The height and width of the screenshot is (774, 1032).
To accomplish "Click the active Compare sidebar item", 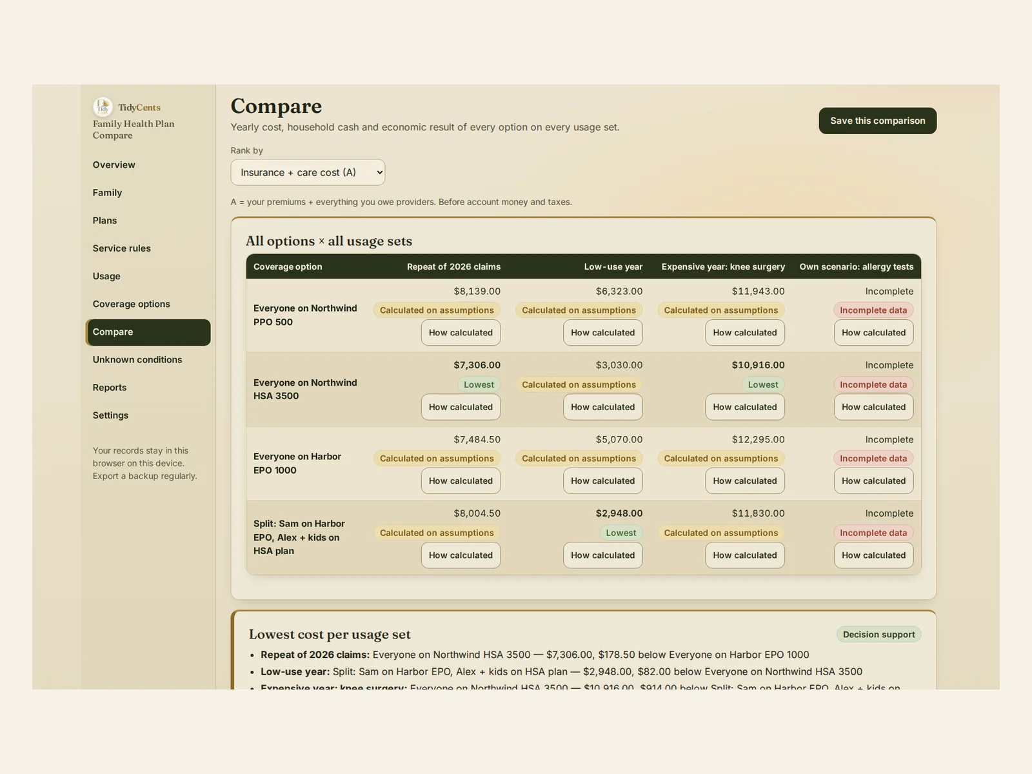I will (x=148, y=332).
